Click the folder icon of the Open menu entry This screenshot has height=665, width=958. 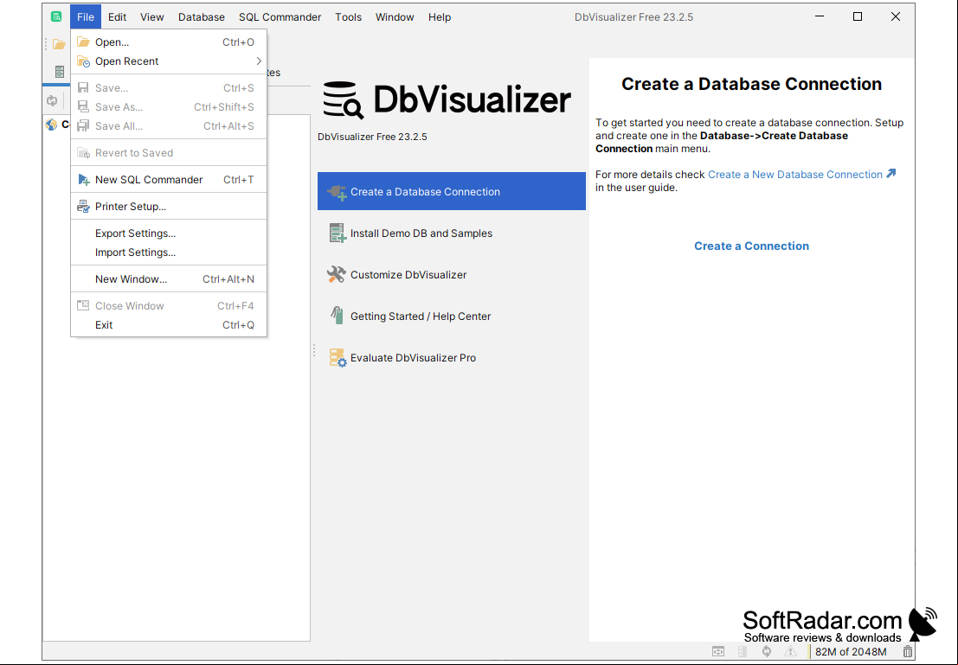click(83, 42)
